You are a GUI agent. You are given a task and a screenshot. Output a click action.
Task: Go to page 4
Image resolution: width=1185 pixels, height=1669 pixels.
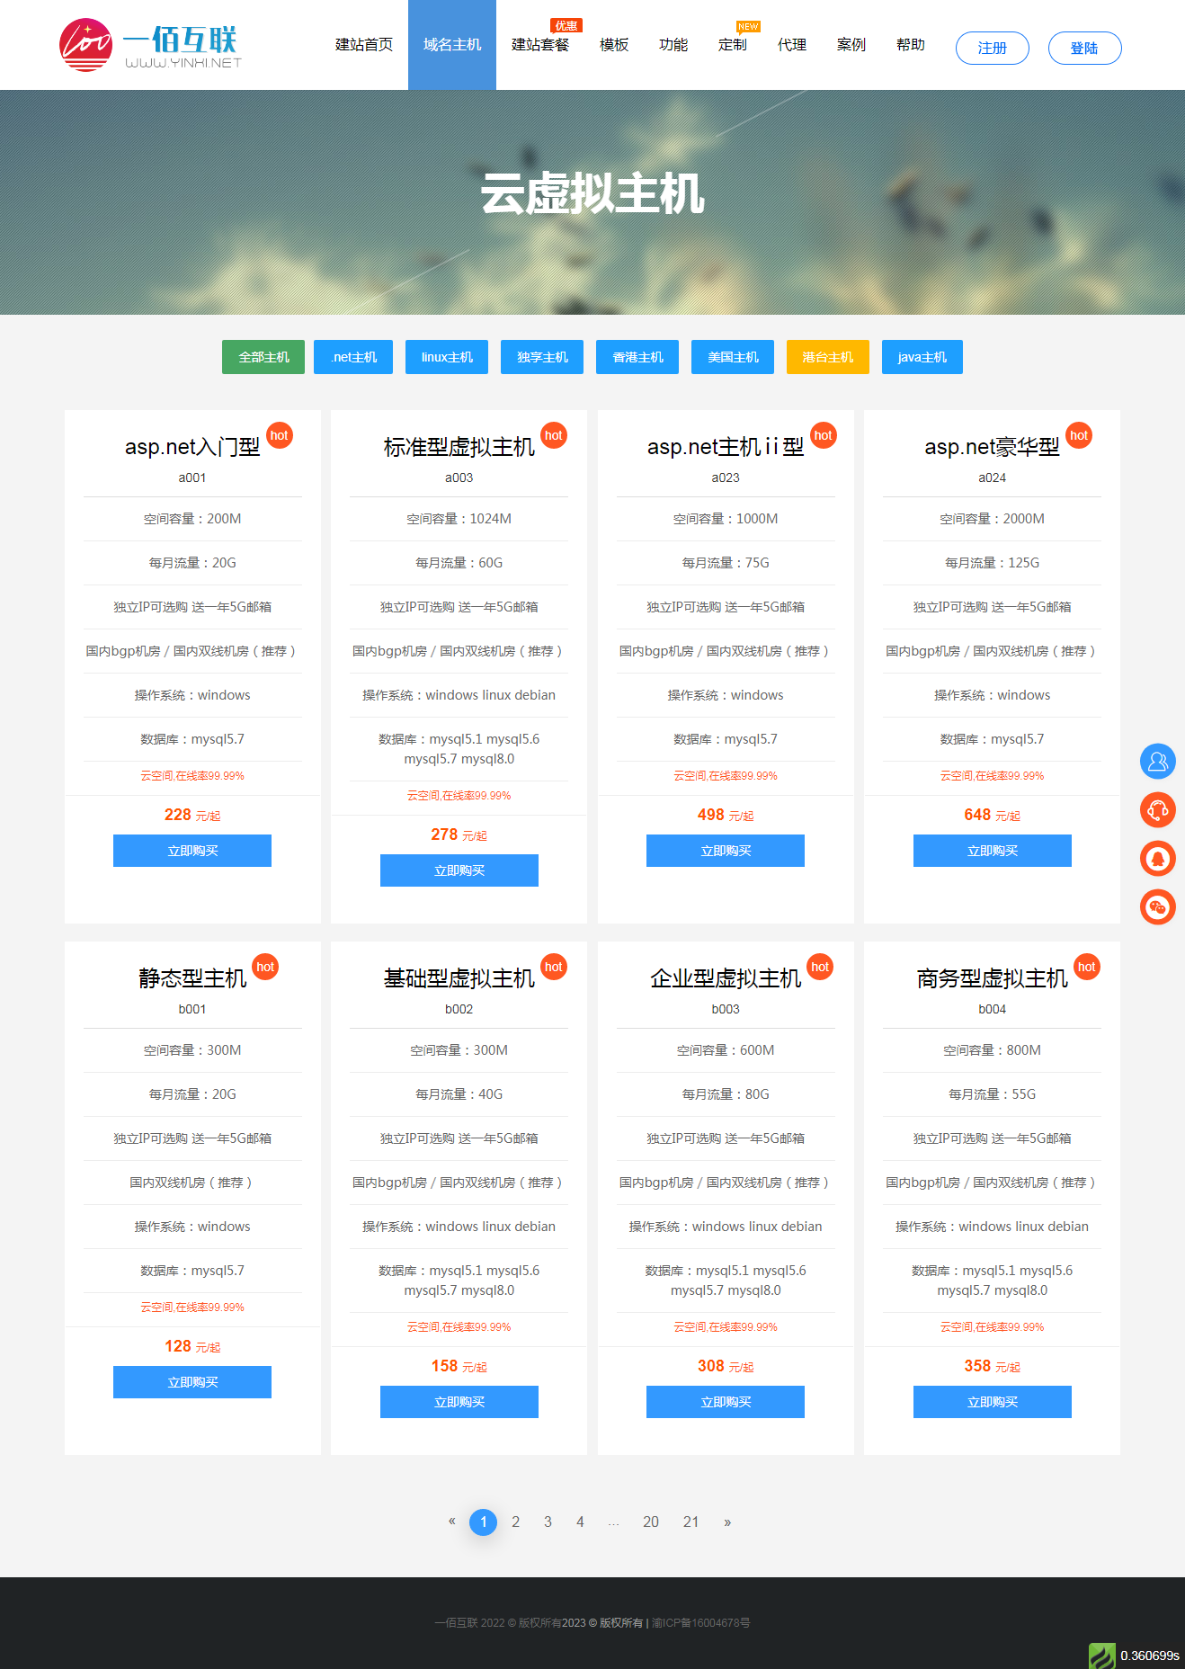[x=580, y=1522]
